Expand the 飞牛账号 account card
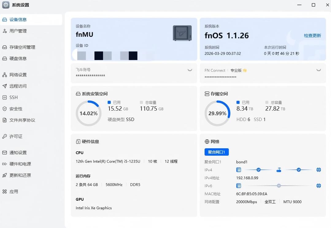The width and height of the screenshot is (331, 228). [x=190, y=70]
